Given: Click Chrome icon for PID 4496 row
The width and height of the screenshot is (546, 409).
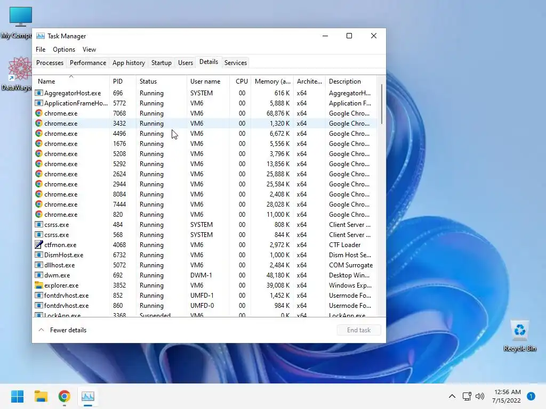Looking at the screenshot, I should pos(38,134).
